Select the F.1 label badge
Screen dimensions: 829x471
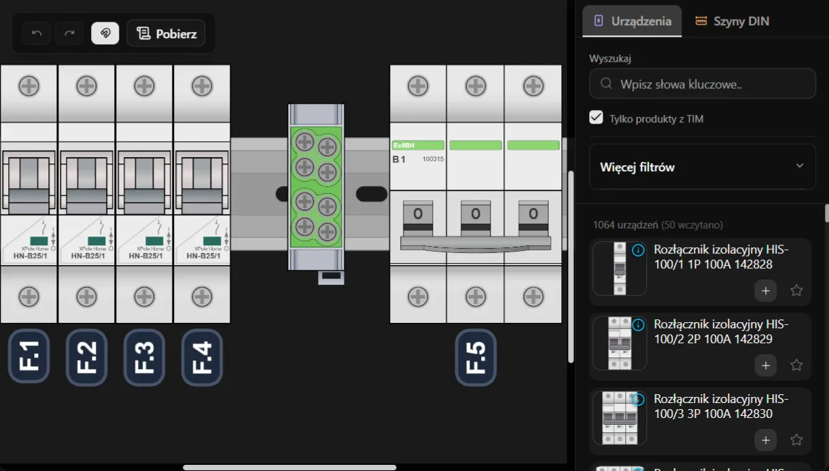pos(29,357)
